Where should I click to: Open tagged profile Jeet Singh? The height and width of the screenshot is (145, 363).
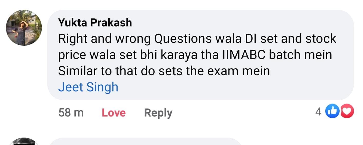click(x=88, y=87)
